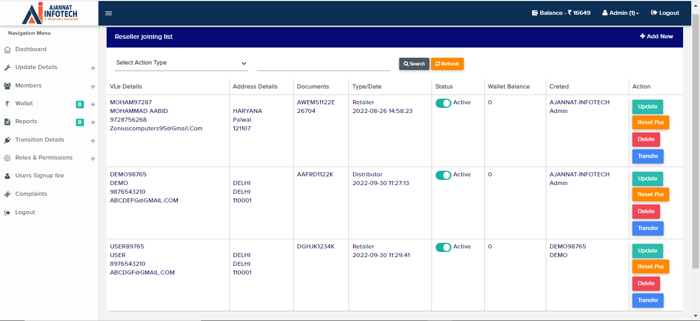Click the Users Signup fee person icon
Viewport: 700px width, 321px height.
coord(7,176)
